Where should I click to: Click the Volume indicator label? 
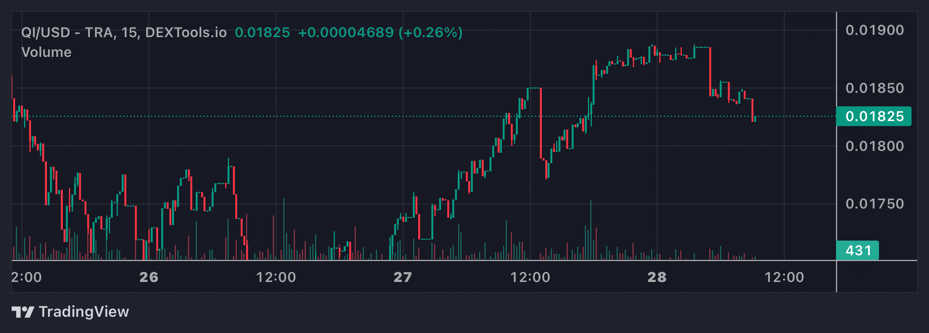tap(47, 52)
